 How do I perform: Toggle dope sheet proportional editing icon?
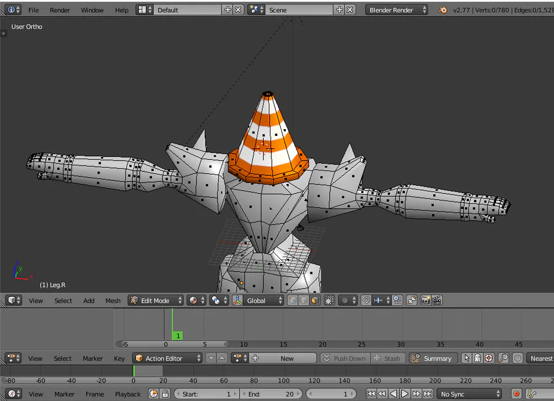(x=518, y=359)
